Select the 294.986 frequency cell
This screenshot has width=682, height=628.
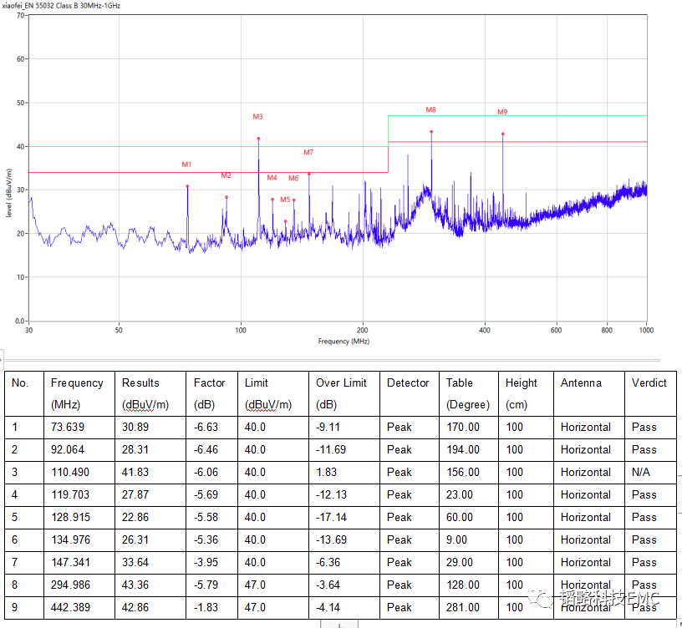pyautogui.click(x=69, y=585)
